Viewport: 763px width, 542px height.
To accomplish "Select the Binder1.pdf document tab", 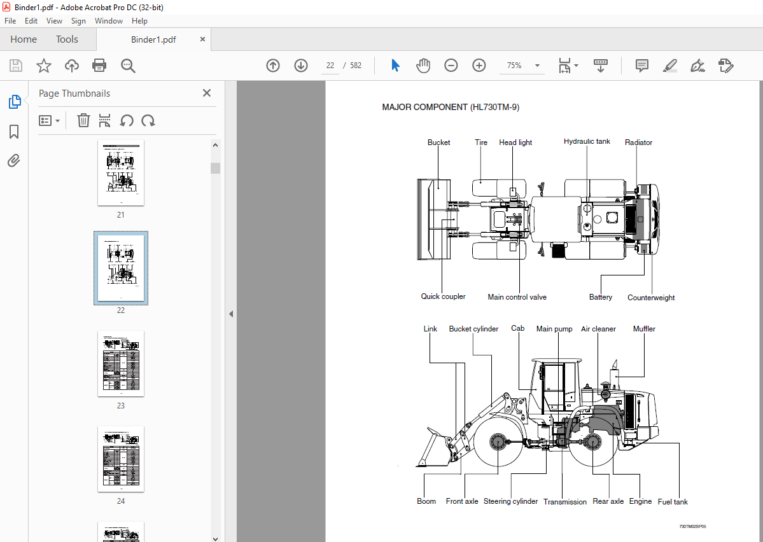I will [x=153, y=39].
